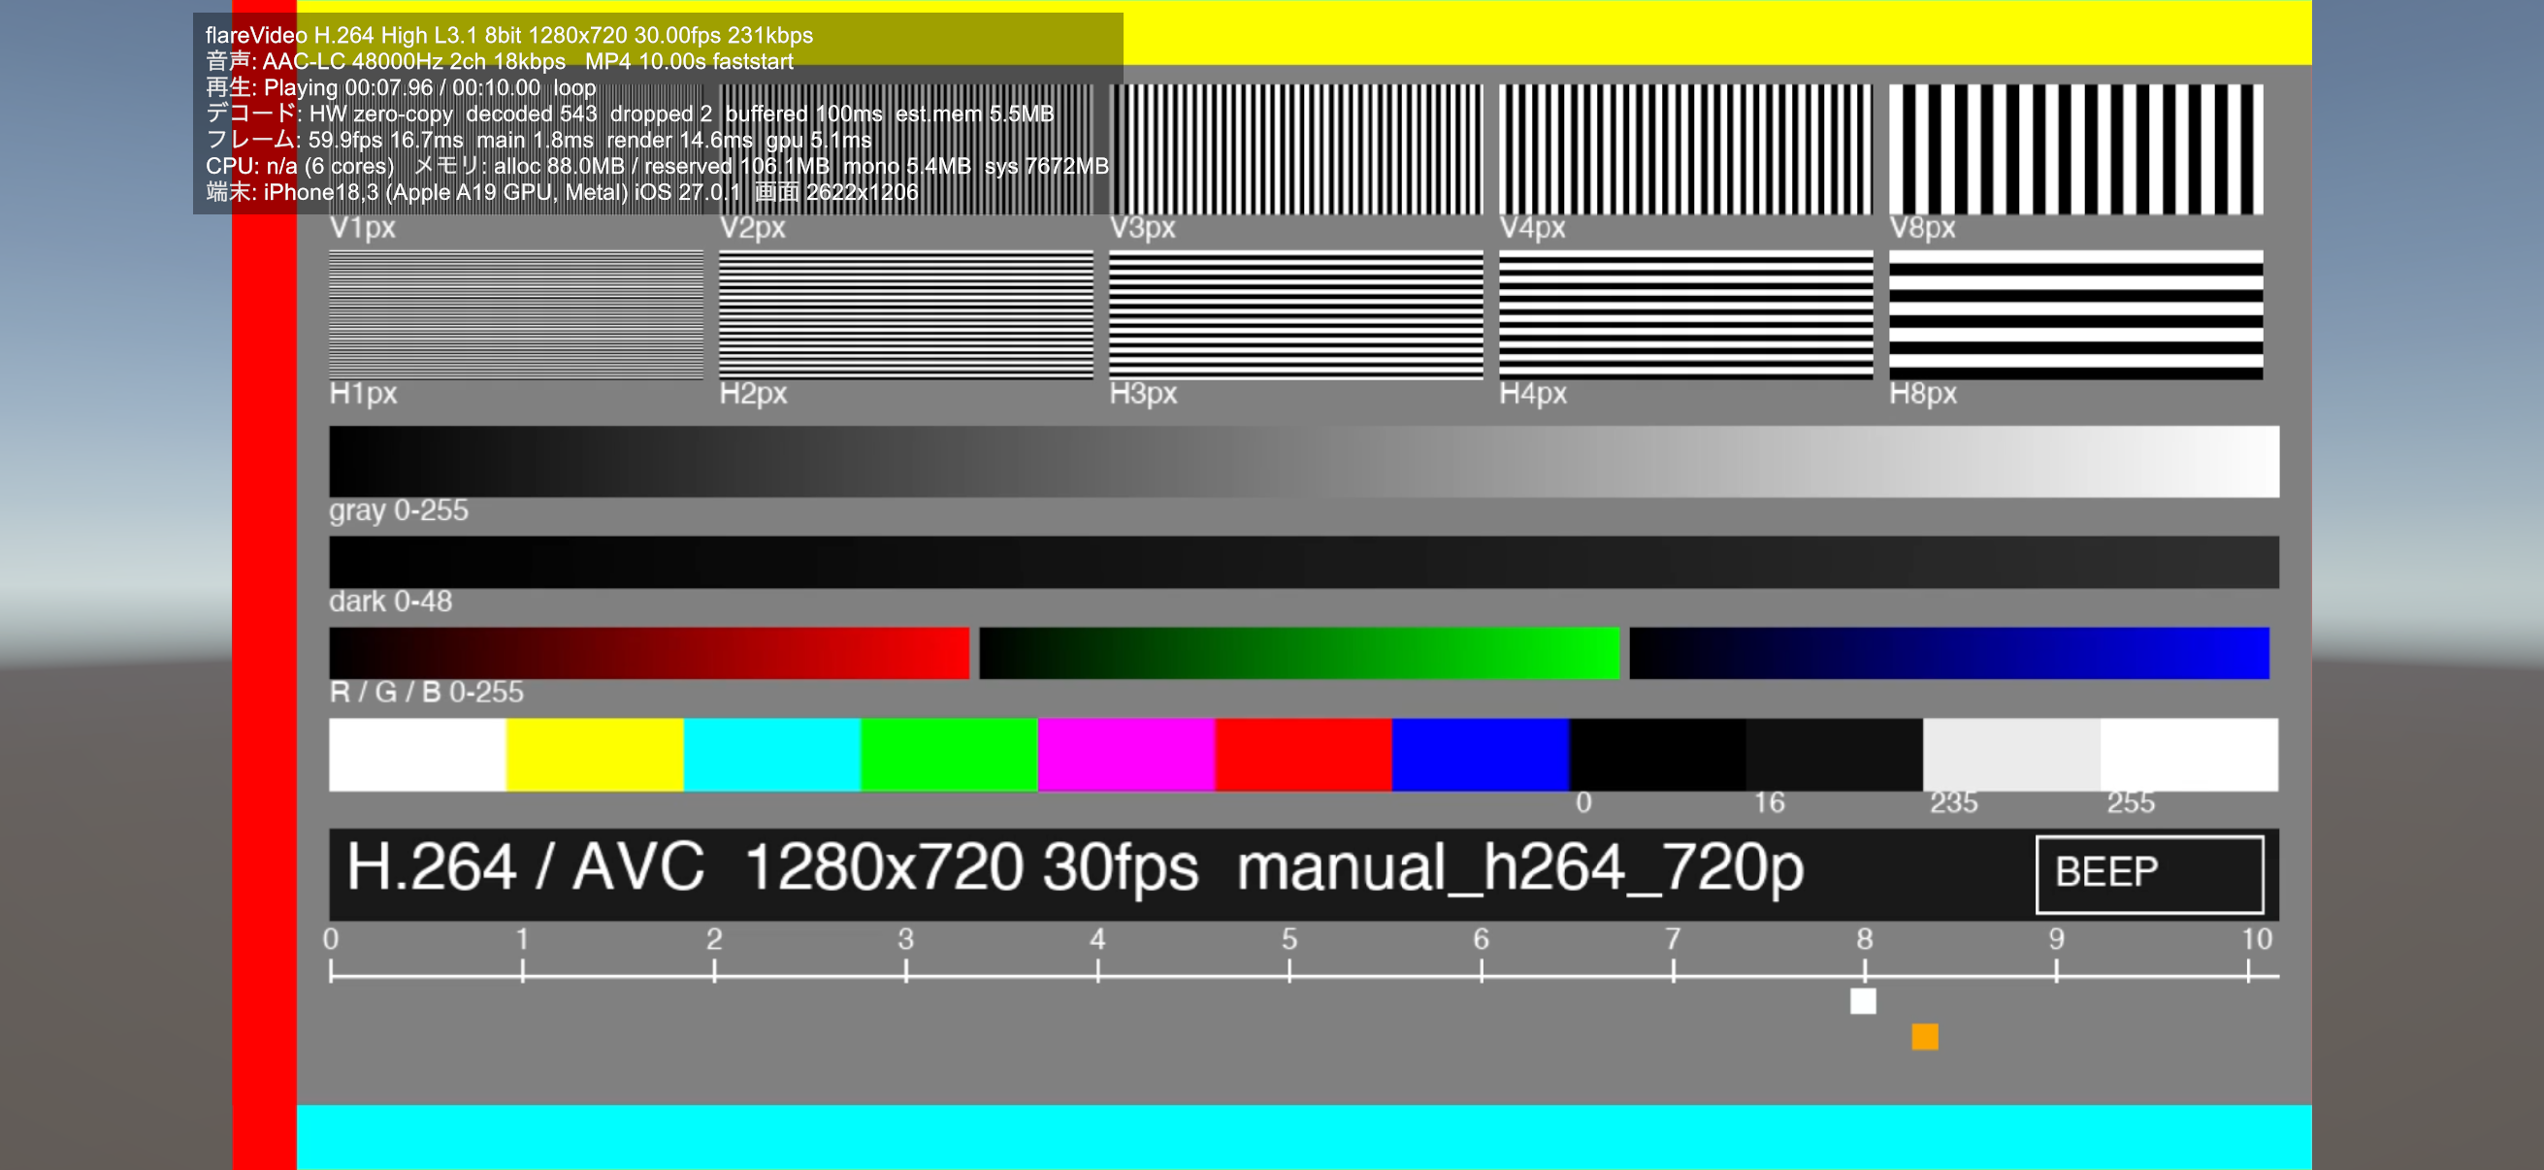
Task: Select the magenta color bar swatch
Action: click(x=1125, y=755)
